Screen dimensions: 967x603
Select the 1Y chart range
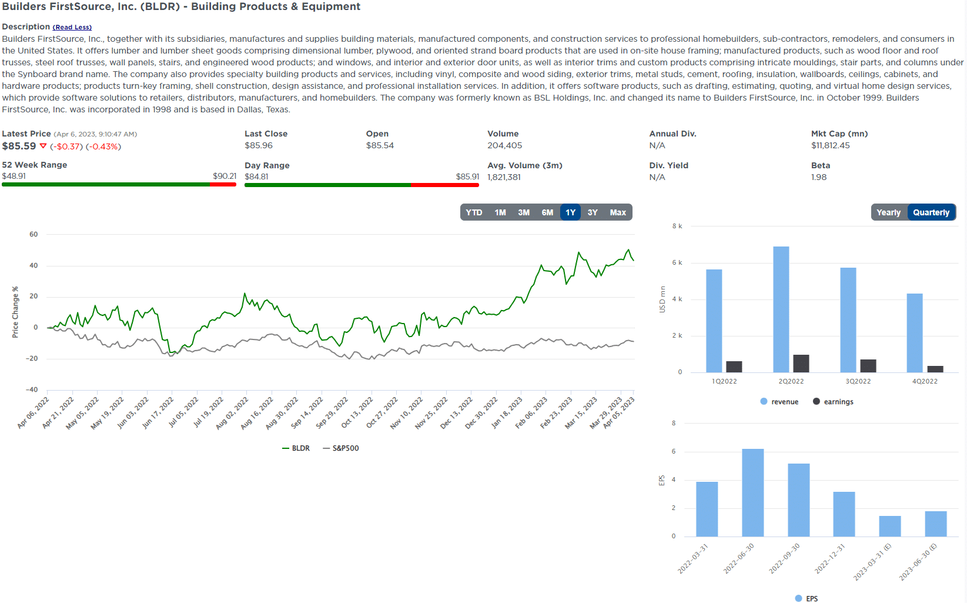click(570, 212)
